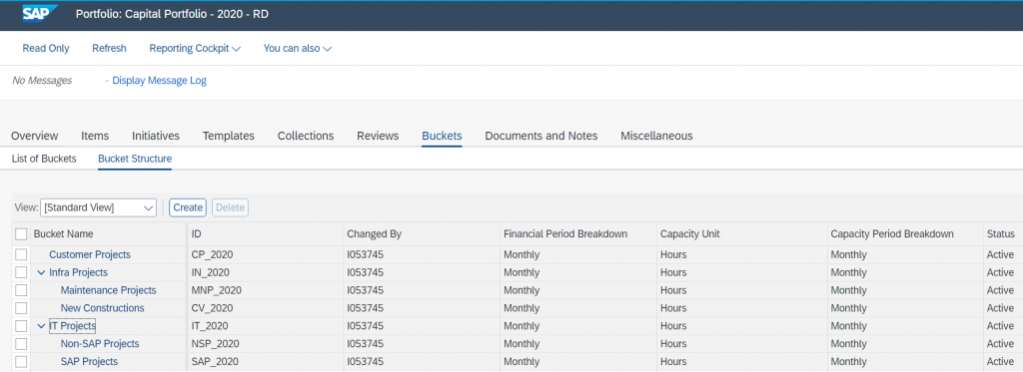Check the Customer Projects row checkbox
The image size is (1023, 372).
click(21, 254)
